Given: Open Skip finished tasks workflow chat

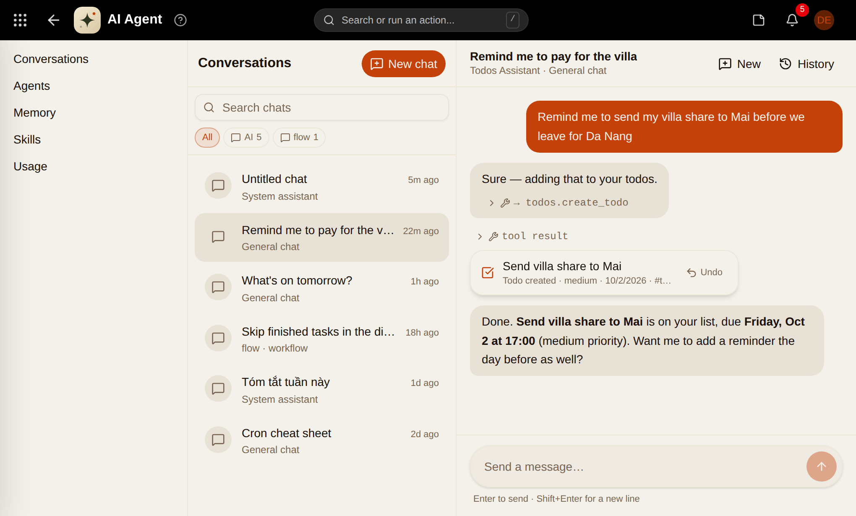Looking at the screenshot, I should (322, 339).
